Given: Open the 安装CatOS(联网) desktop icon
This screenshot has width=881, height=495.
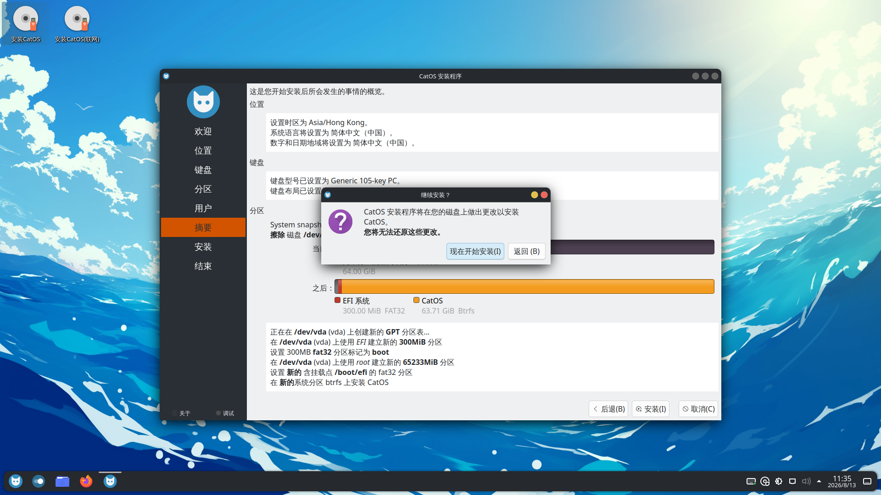Looking at the screenshot, I should (x=77, y=25).
